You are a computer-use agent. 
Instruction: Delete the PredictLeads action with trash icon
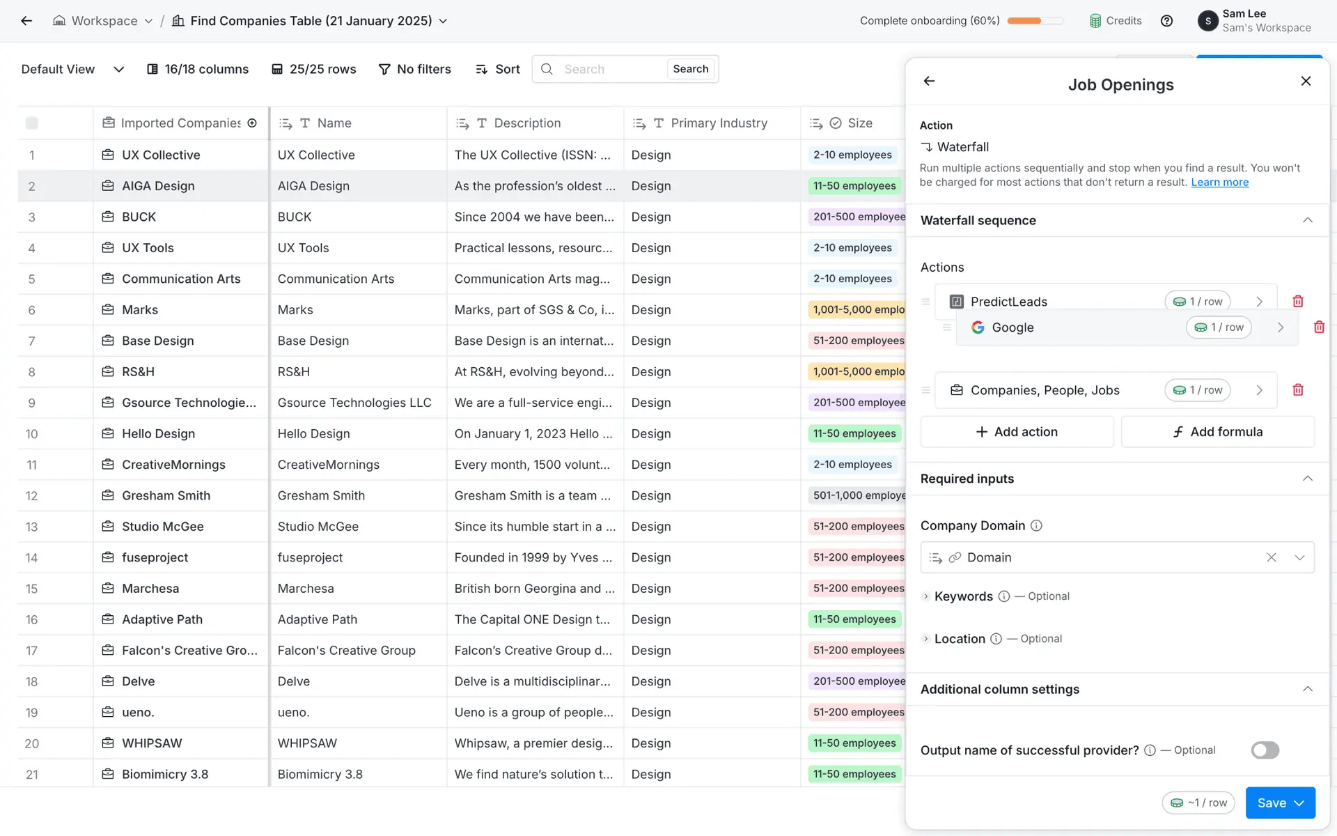pos(1298,302)
